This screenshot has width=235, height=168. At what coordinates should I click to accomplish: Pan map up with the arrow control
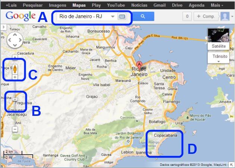[x=15, y=35]
